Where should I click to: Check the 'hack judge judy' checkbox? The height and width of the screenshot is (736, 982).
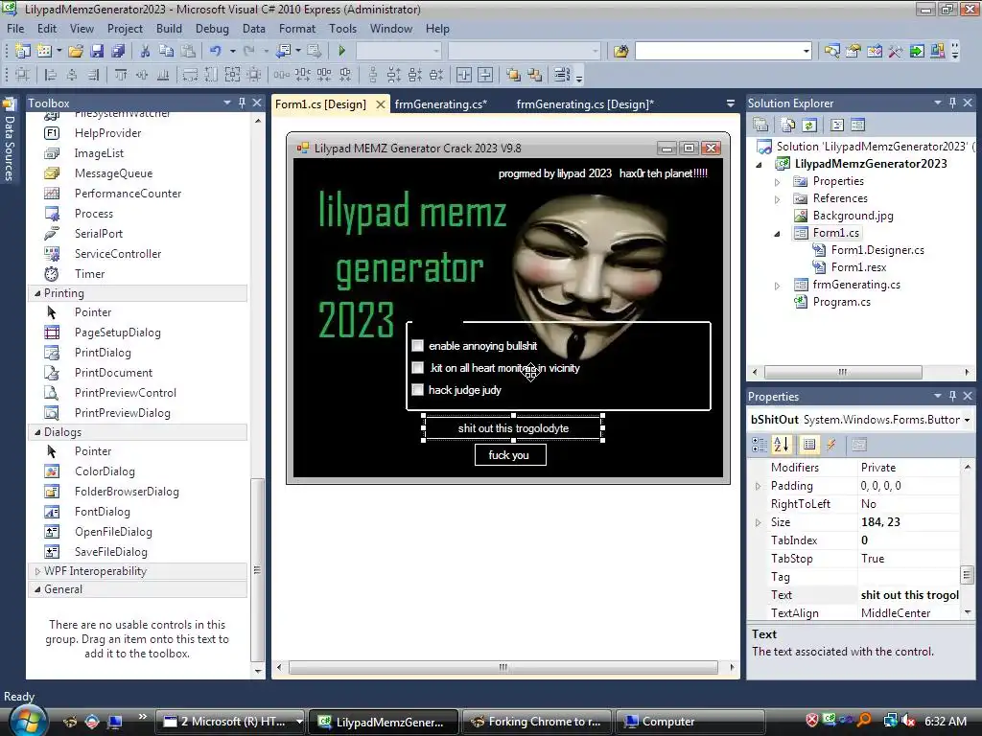pos(418,390)
